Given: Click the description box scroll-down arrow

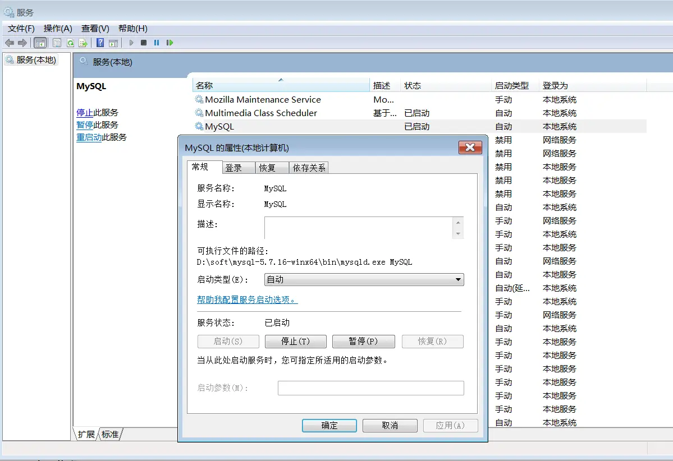Looking at the screenshot, I should [458, 234].
